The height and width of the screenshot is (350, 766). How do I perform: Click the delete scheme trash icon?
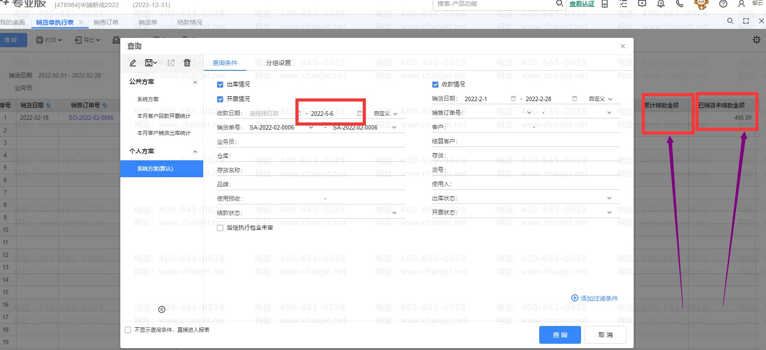(187, 63)
